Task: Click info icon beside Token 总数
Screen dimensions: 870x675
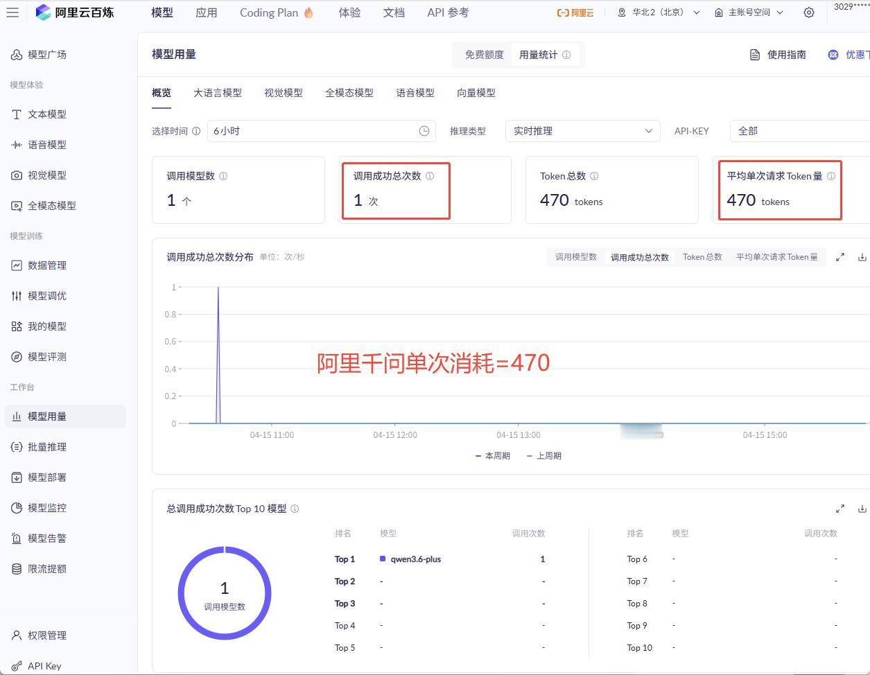Action: pos(594,176)
